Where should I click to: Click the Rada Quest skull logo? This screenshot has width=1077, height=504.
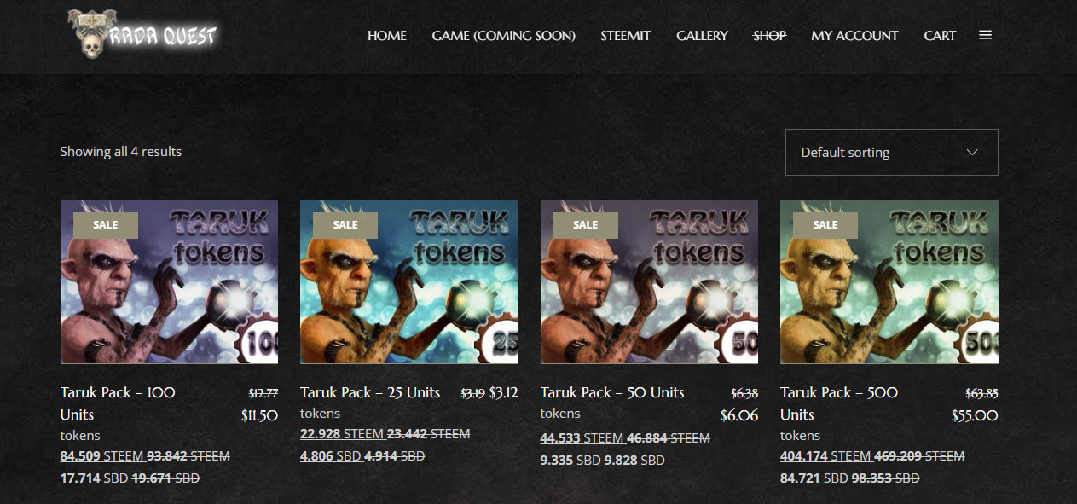pos(142,35)
